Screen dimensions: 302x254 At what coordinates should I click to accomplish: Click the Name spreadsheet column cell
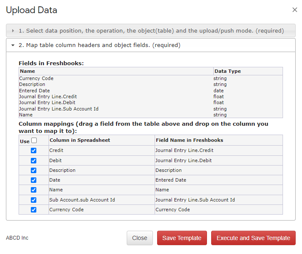coord(102,190)
